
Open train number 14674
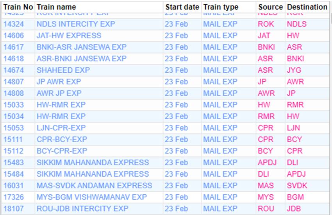(14, 70)
